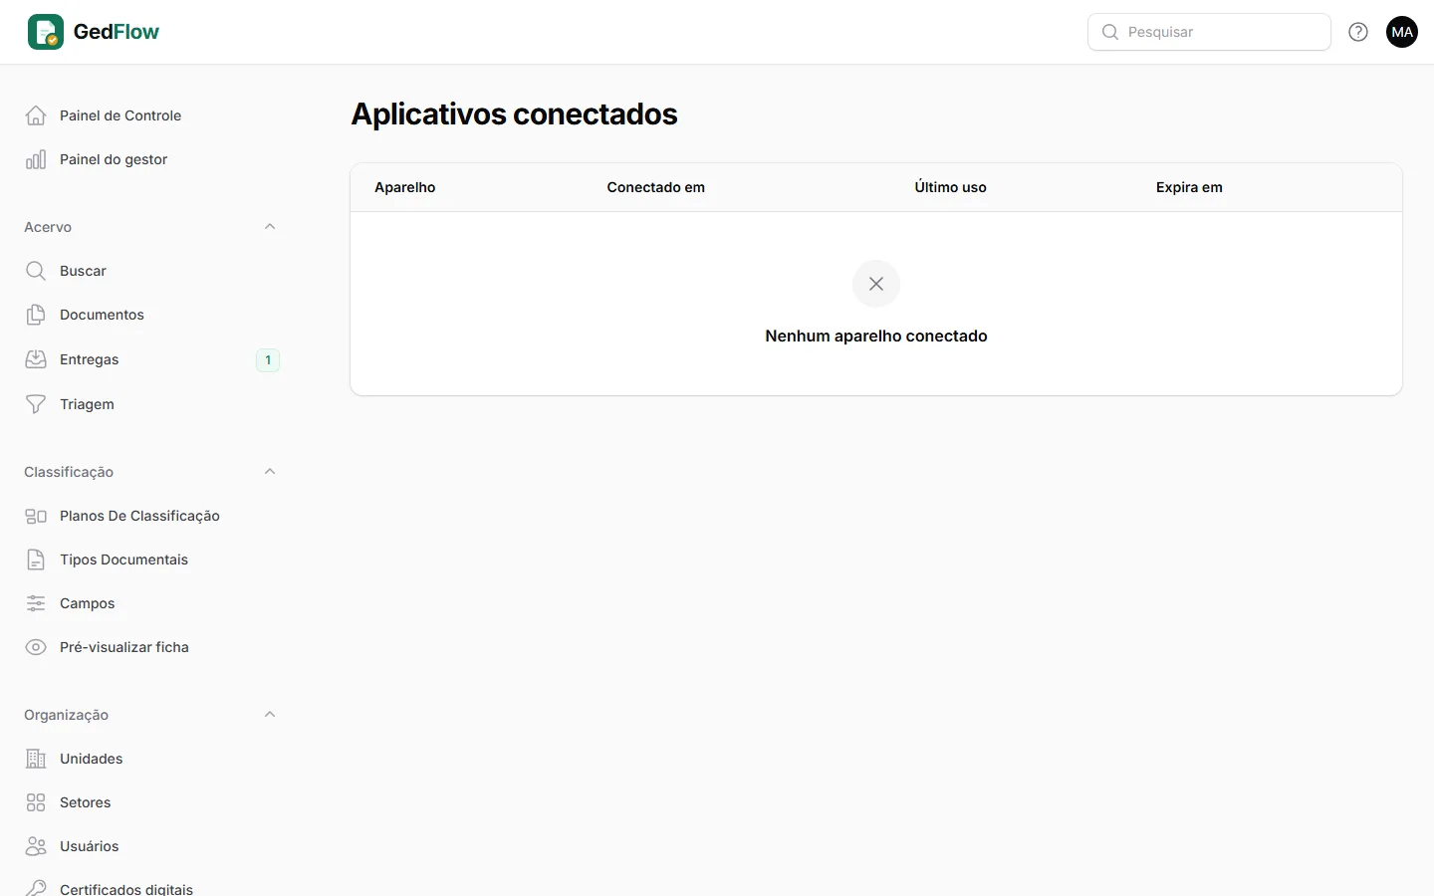Click the Acervo section label
The height and width of the screenshot is (896, 1434).
[x=48, y=227]
